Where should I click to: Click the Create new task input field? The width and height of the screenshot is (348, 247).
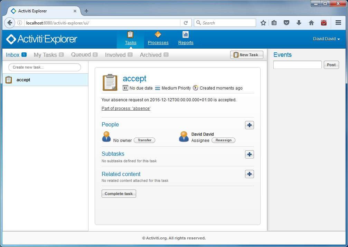(45, 67)
